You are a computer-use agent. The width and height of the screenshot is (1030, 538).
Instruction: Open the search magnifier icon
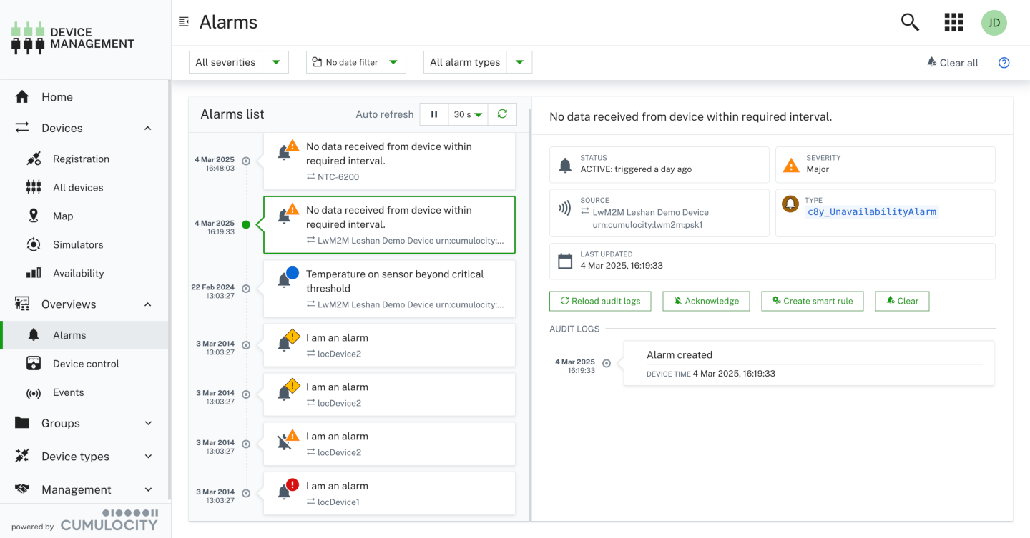click(x=910, y=23)
